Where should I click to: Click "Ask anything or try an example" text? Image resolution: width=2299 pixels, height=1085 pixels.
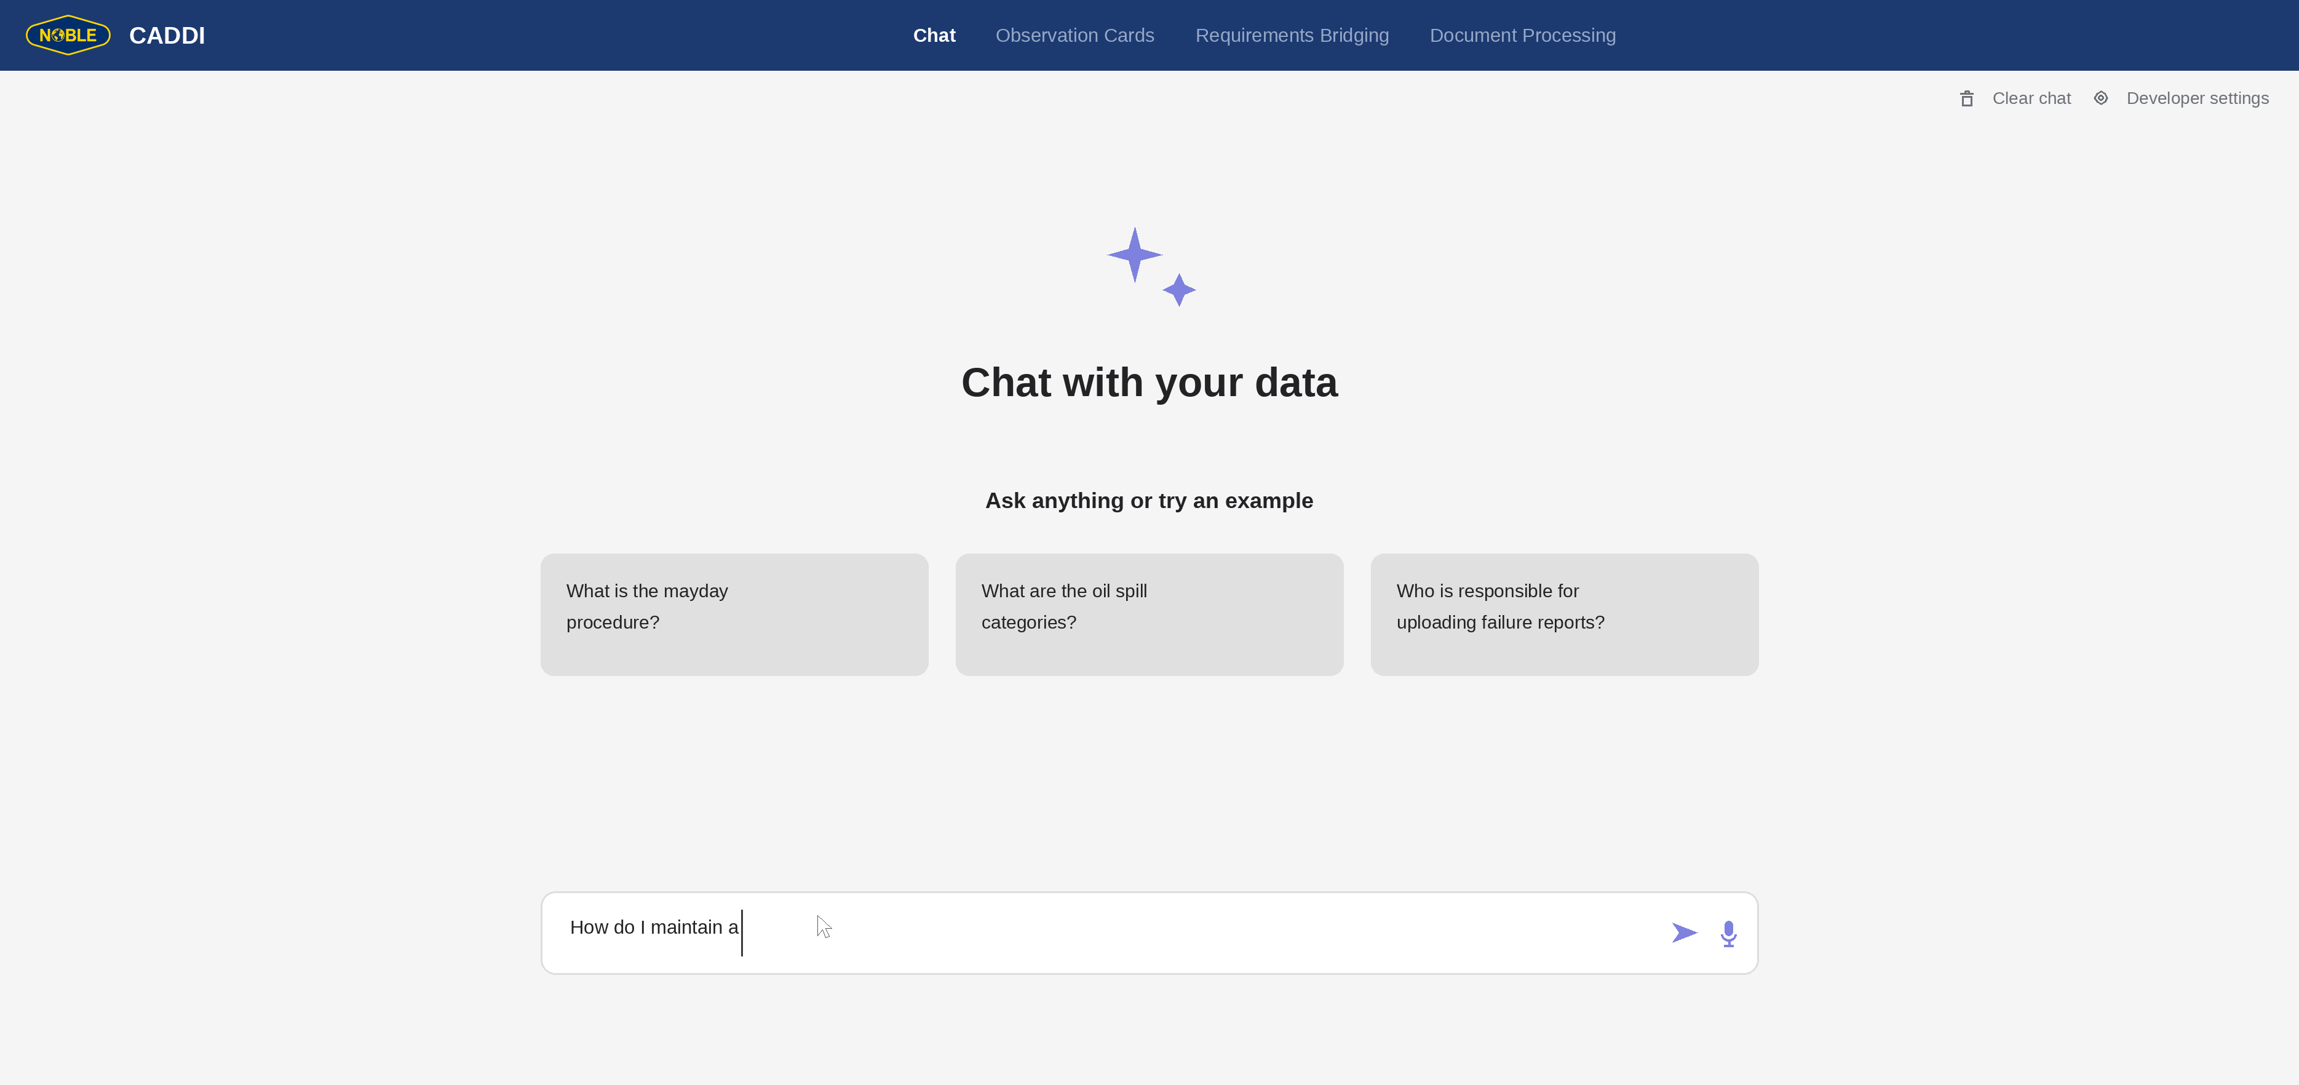(1149, 501)
